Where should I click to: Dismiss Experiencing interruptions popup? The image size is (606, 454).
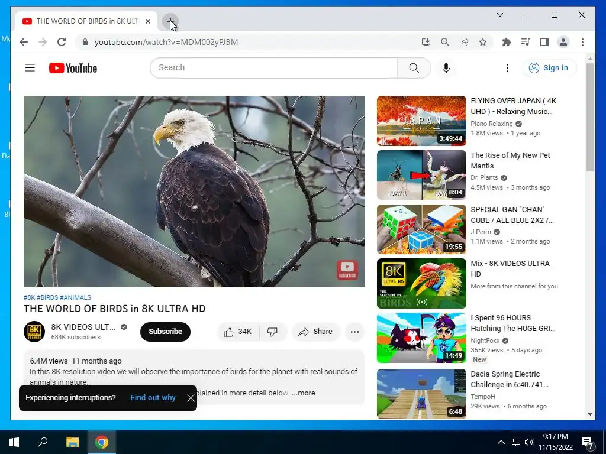coord(191,398)
